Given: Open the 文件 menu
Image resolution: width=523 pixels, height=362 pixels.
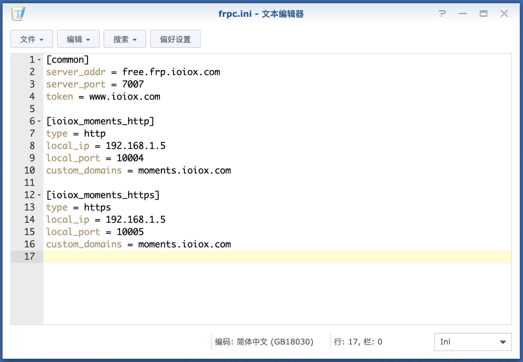Looking at the screenshot, I should [32, 39].
